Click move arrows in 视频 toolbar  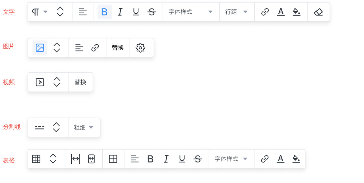tap(57, 82)
